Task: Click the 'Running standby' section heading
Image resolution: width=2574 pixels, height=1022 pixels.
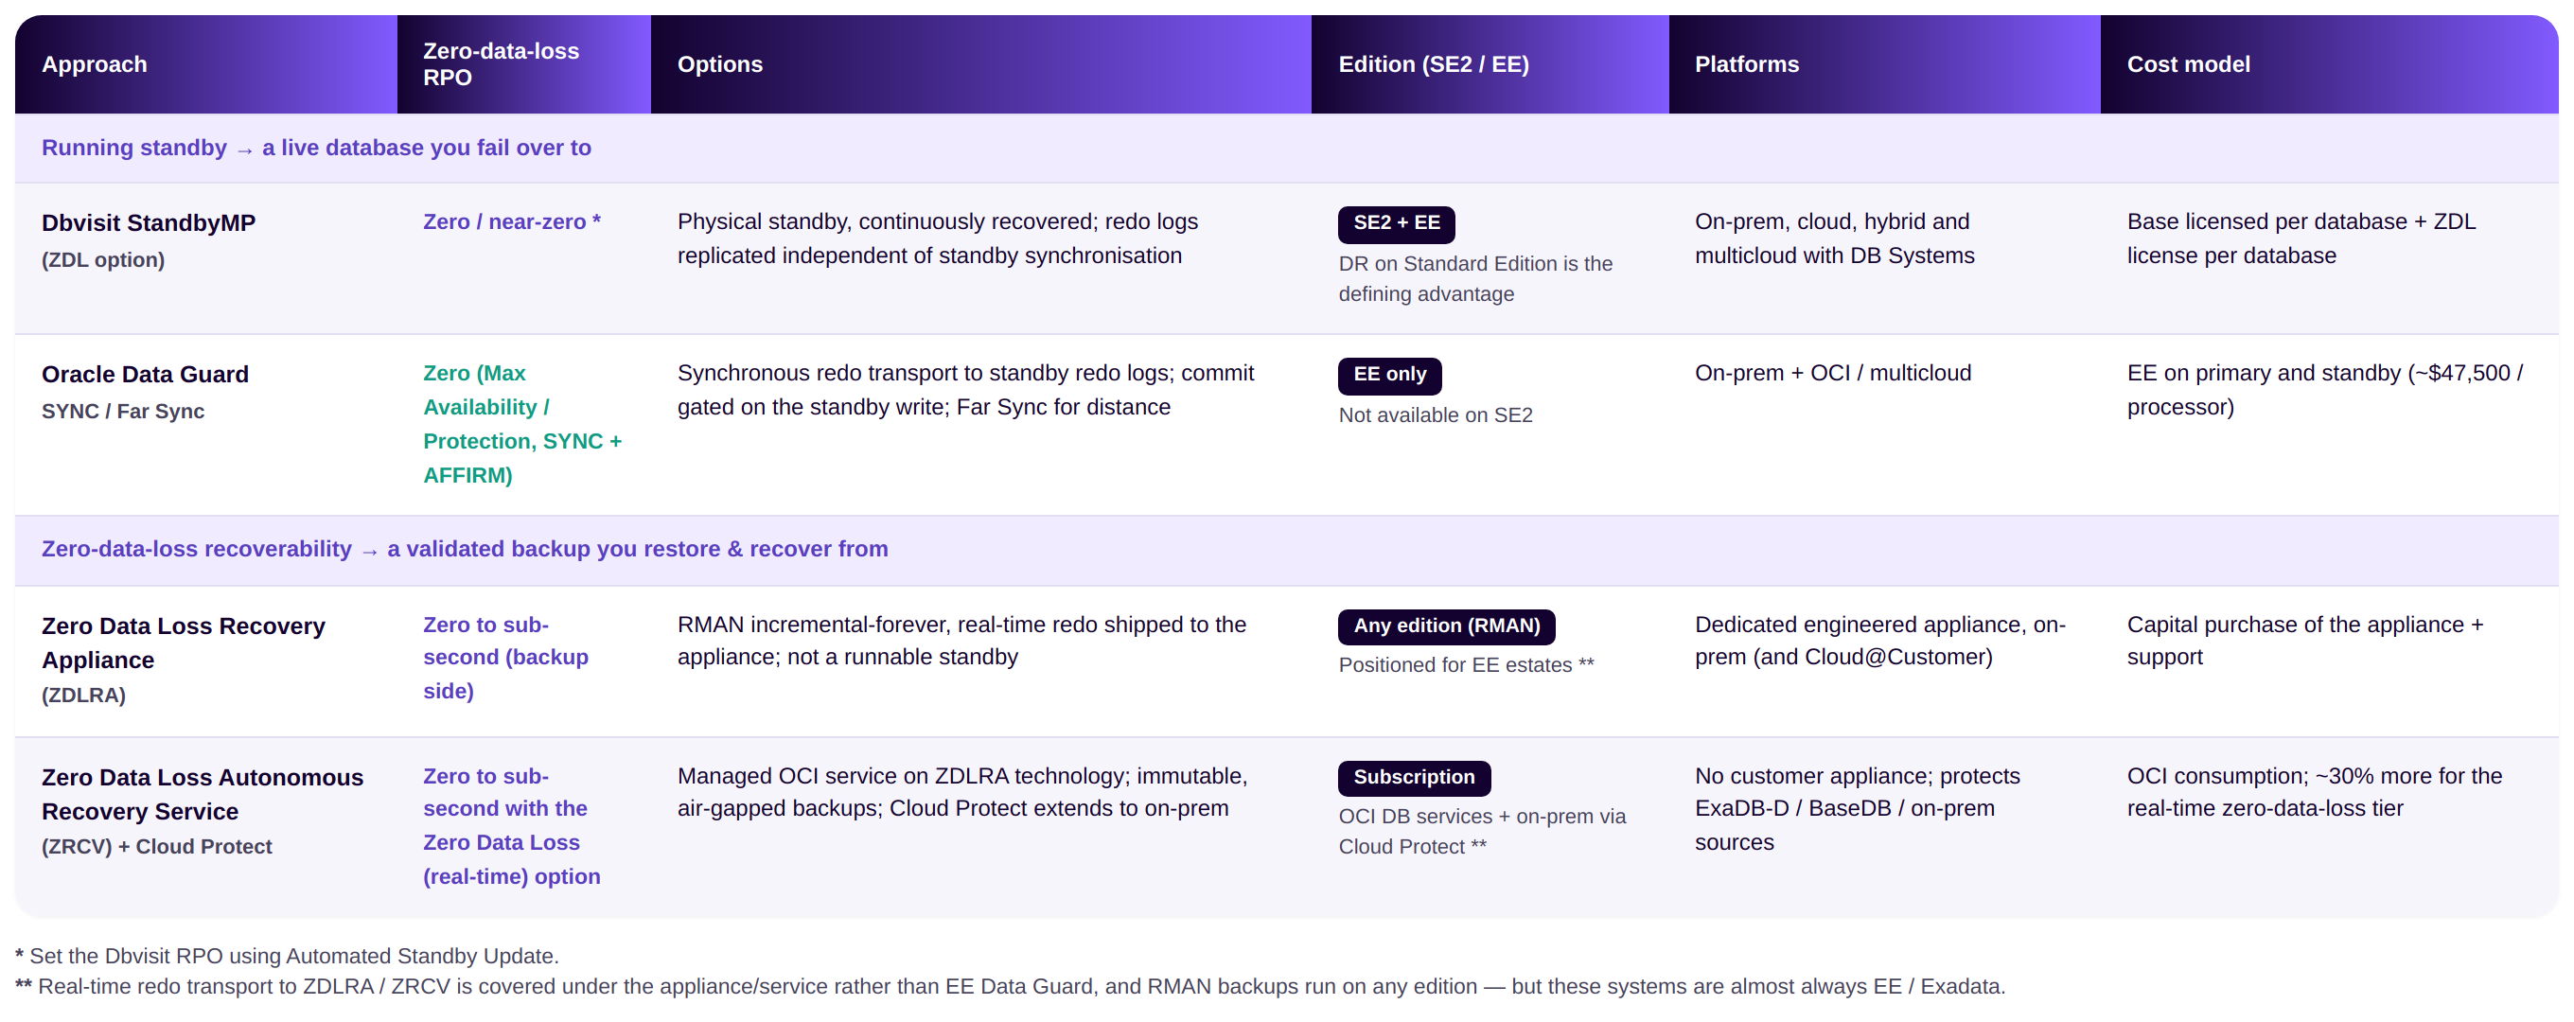Action: point(316,148)
